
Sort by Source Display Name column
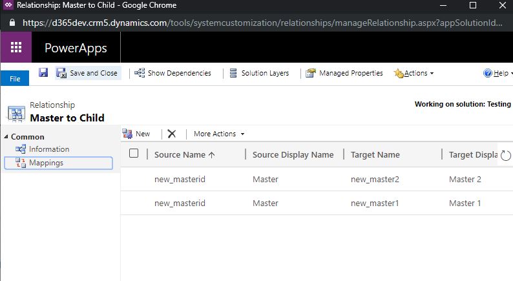pyautogui.click(x=293, y=154)
